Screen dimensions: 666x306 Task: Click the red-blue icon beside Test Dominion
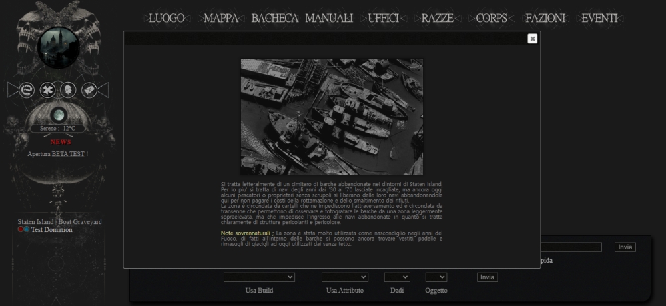23,229
